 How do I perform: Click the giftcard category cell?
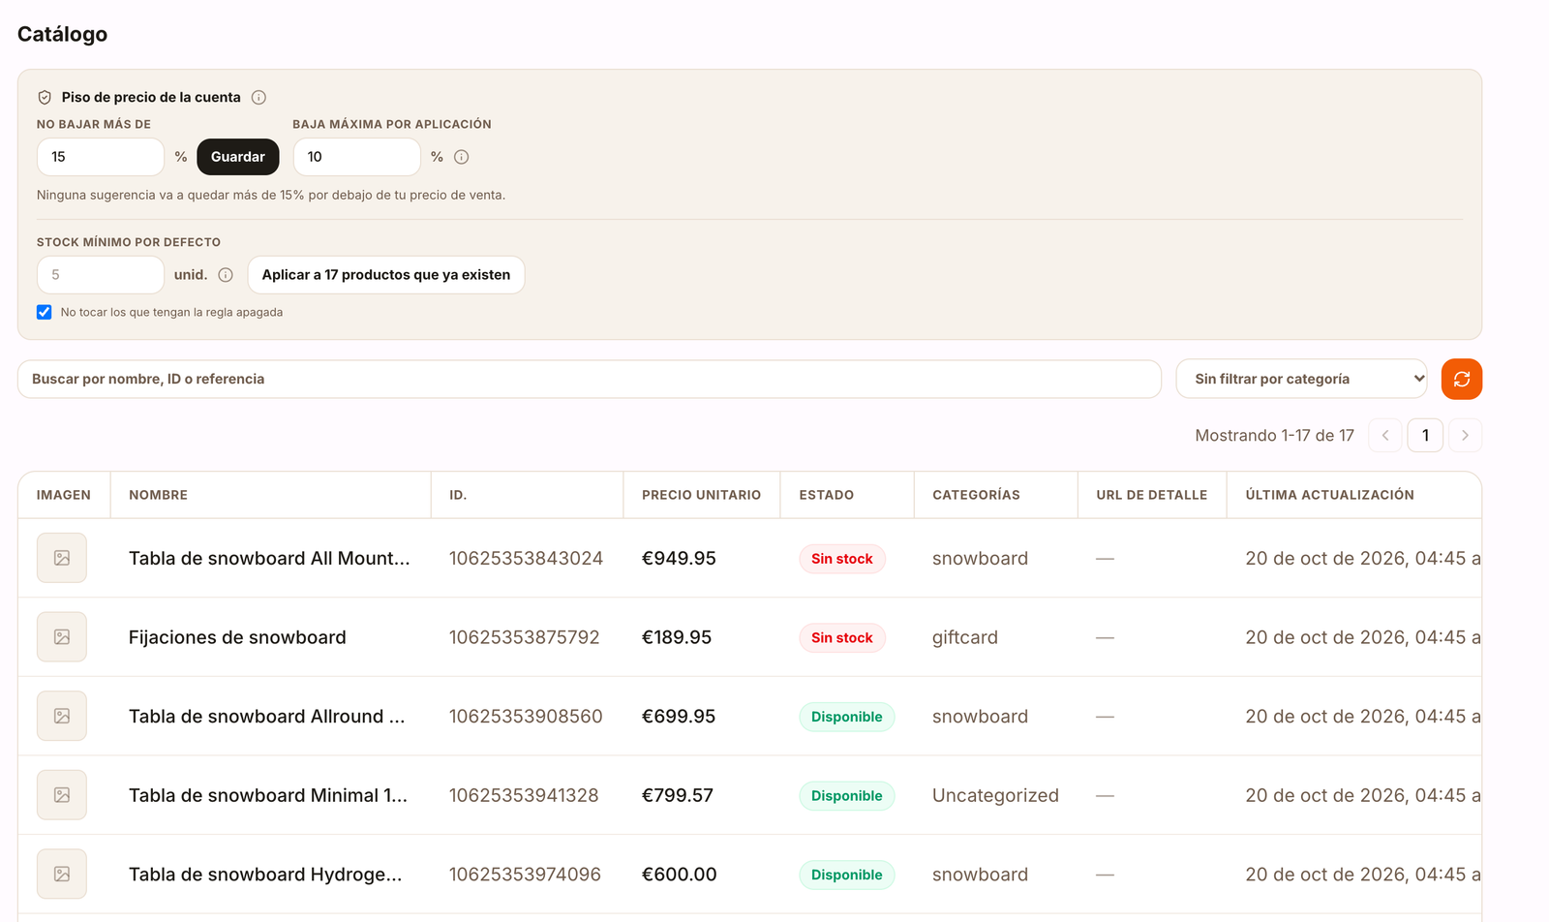[965, 637]
